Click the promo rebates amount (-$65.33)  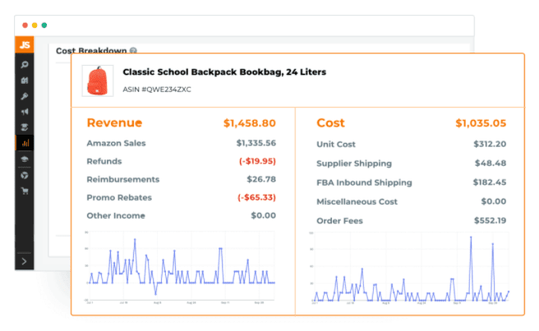(x=257, y=198)
